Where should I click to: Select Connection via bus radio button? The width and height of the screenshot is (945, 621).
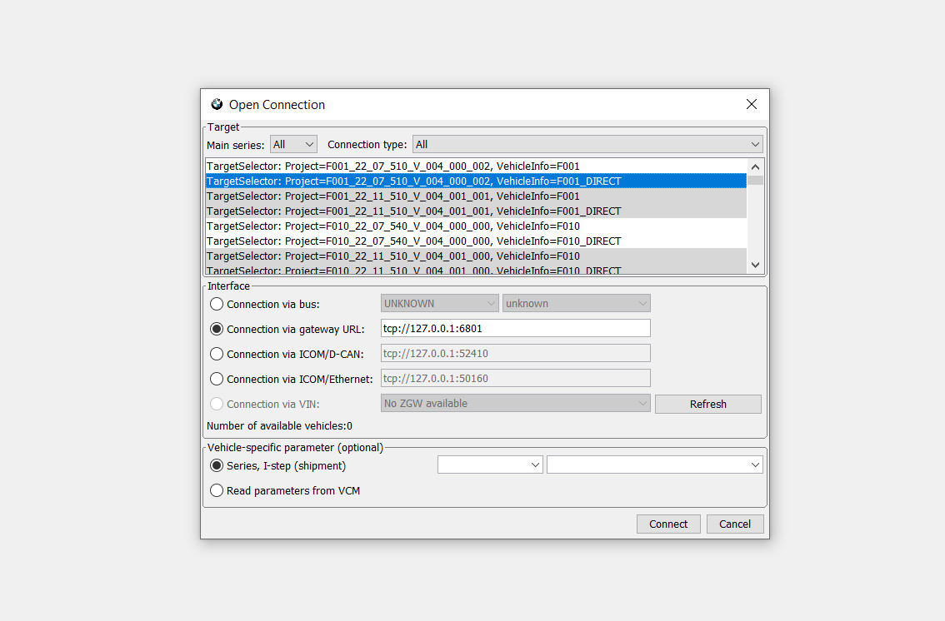pos(217,304)
